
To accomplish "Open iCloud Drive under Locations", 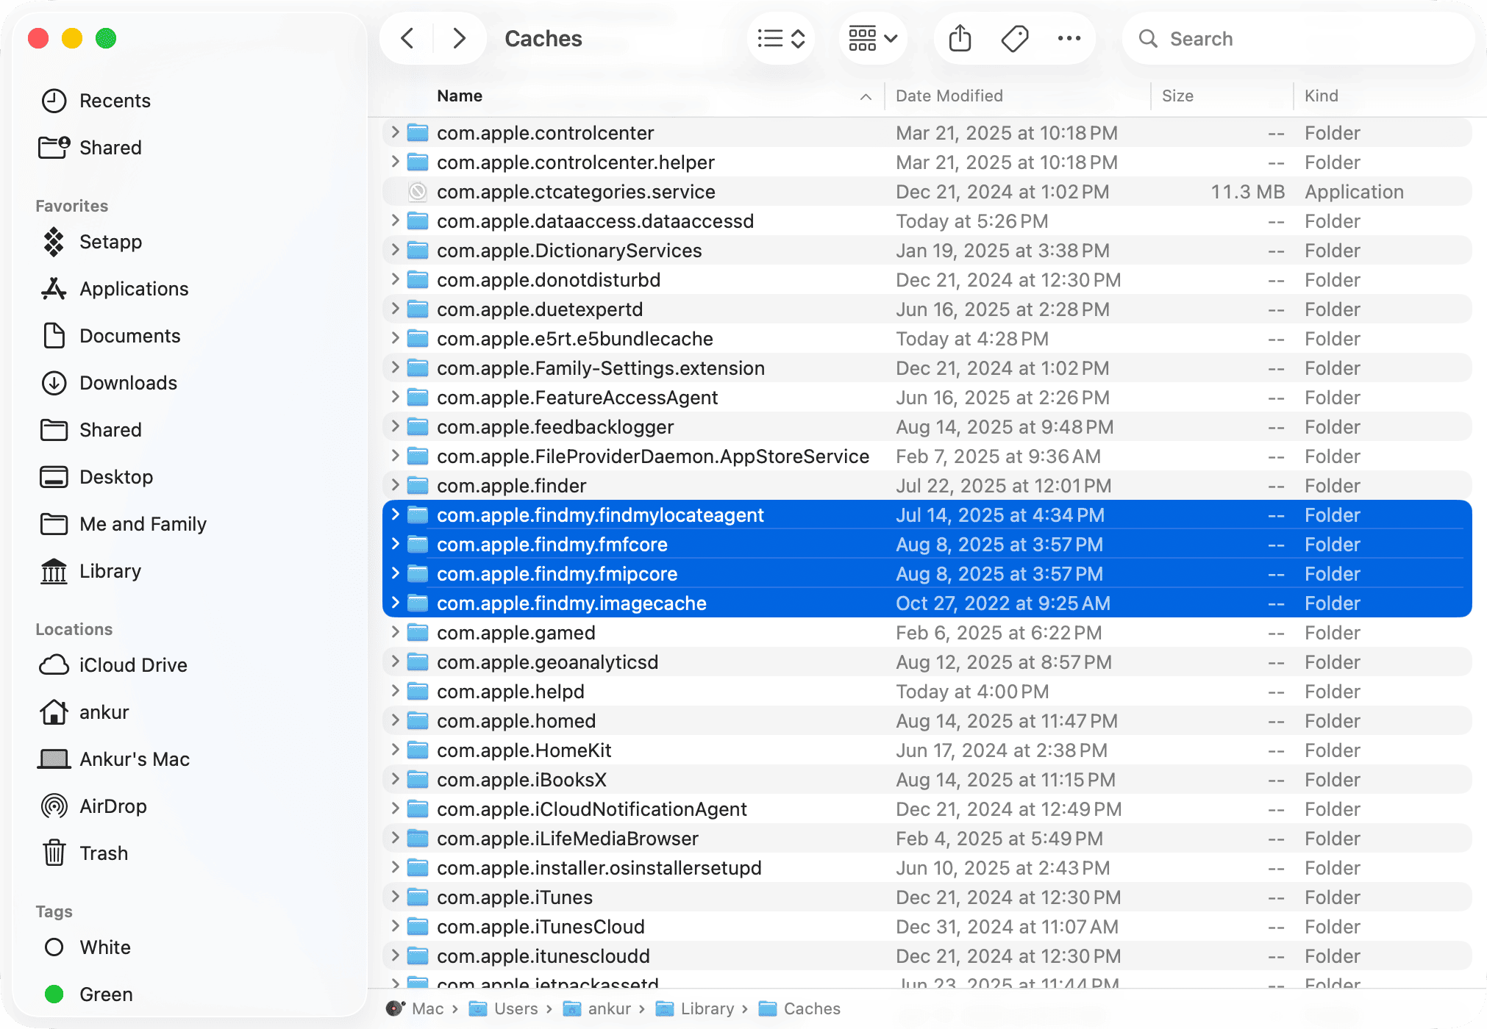I will pos(132,664).
